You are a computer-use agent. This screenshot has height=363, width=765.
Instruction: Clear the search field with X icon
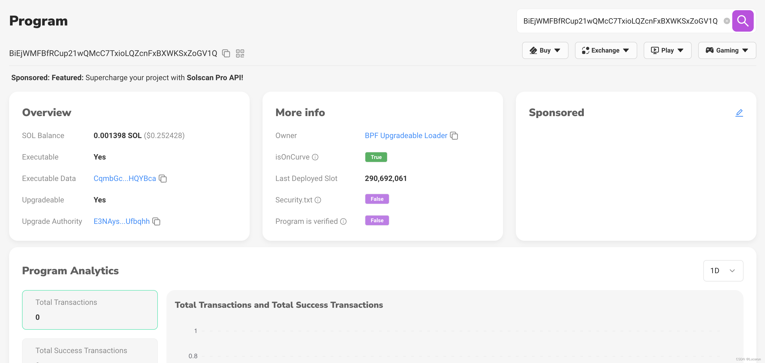point(727,21)
